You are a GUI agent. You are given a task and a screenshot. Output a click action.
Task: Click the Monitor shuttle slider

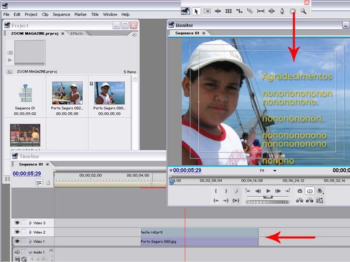pyautogui.click(x=267, y=197)
